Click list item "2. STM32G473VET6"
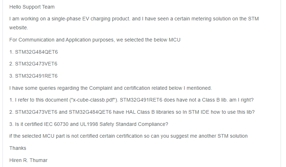286x167 pixels. (x=33, y=64)
